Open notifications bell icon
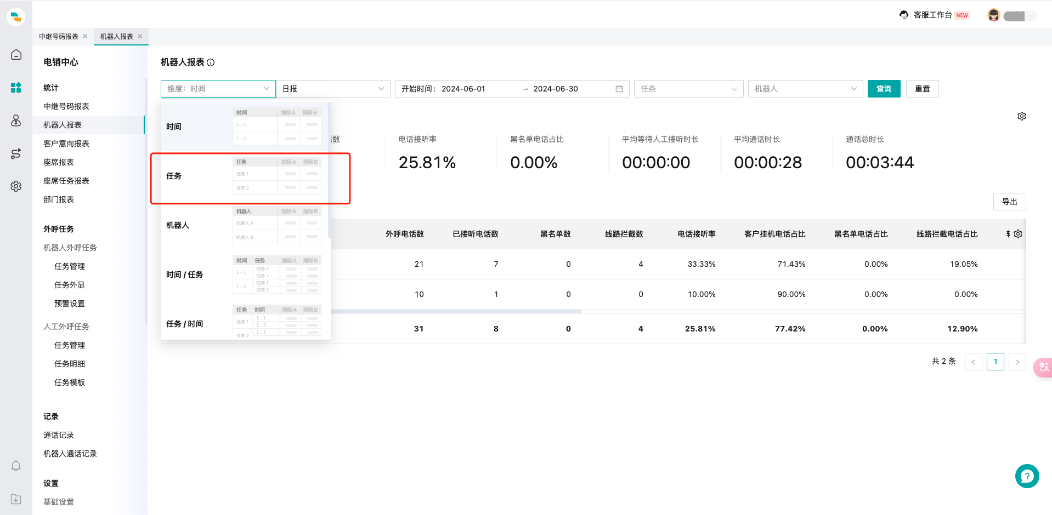The height and width of the screenshot is (515, 1052). (x=16, y=466)
